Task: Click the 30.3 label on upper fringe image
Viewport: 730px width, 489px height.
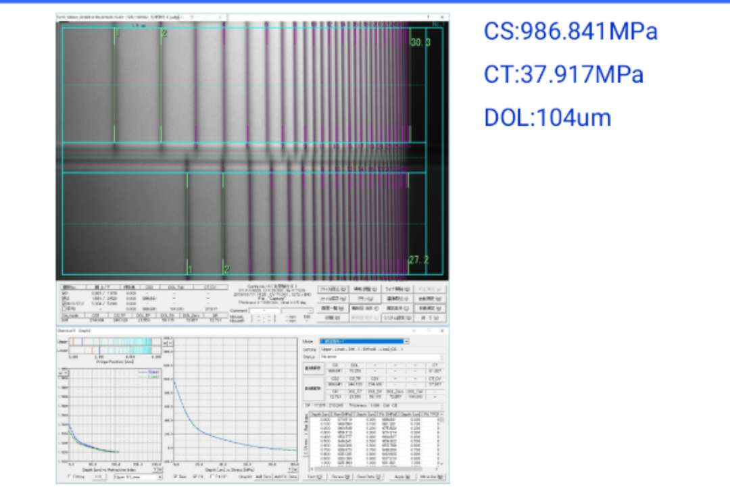Action: [x=420, y=43]
